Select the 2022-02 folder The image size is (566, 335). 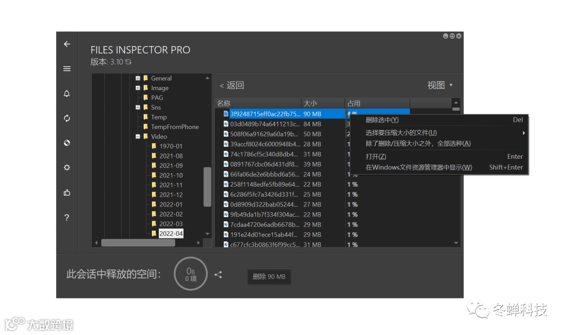pyautogui.click(x=171, y=214)
